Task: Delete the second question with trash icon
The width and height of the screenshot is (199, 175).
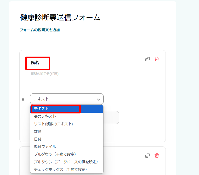Action: tap(157, 156)
